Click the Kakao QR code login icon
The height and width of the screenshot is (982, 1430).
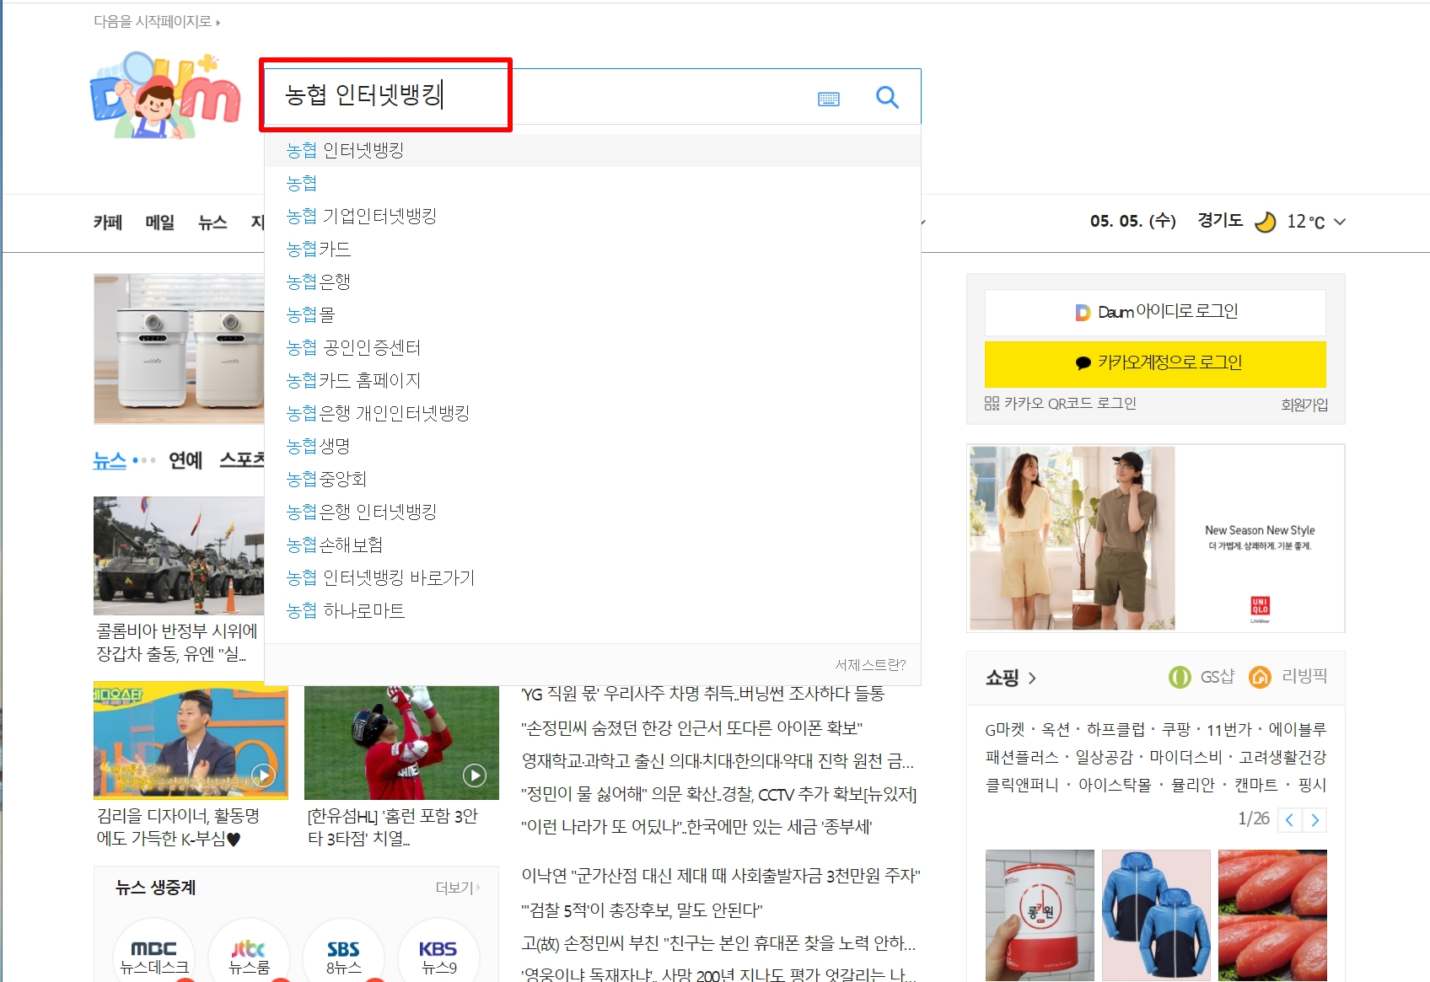(992, 404)
